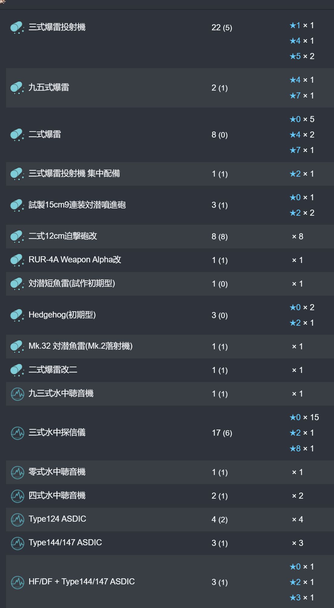Click the icon next to 二式12cm迫撃砲改
Screen dimensions: 334x608
(17, 236)
